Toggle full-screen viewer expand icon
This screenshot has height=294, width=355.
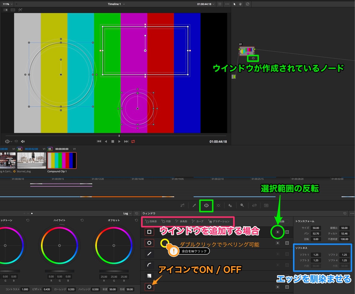[x=220, y=4]
